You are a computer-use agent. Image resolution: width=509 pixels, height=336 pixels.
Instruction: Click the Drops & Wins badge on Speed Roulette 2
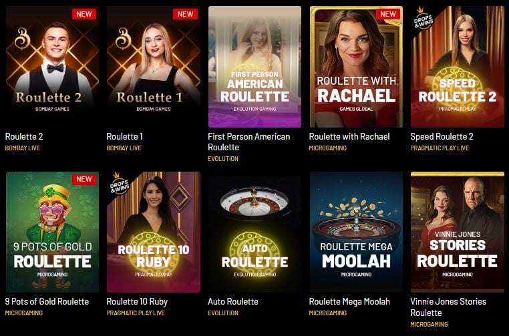coord(423,18)
